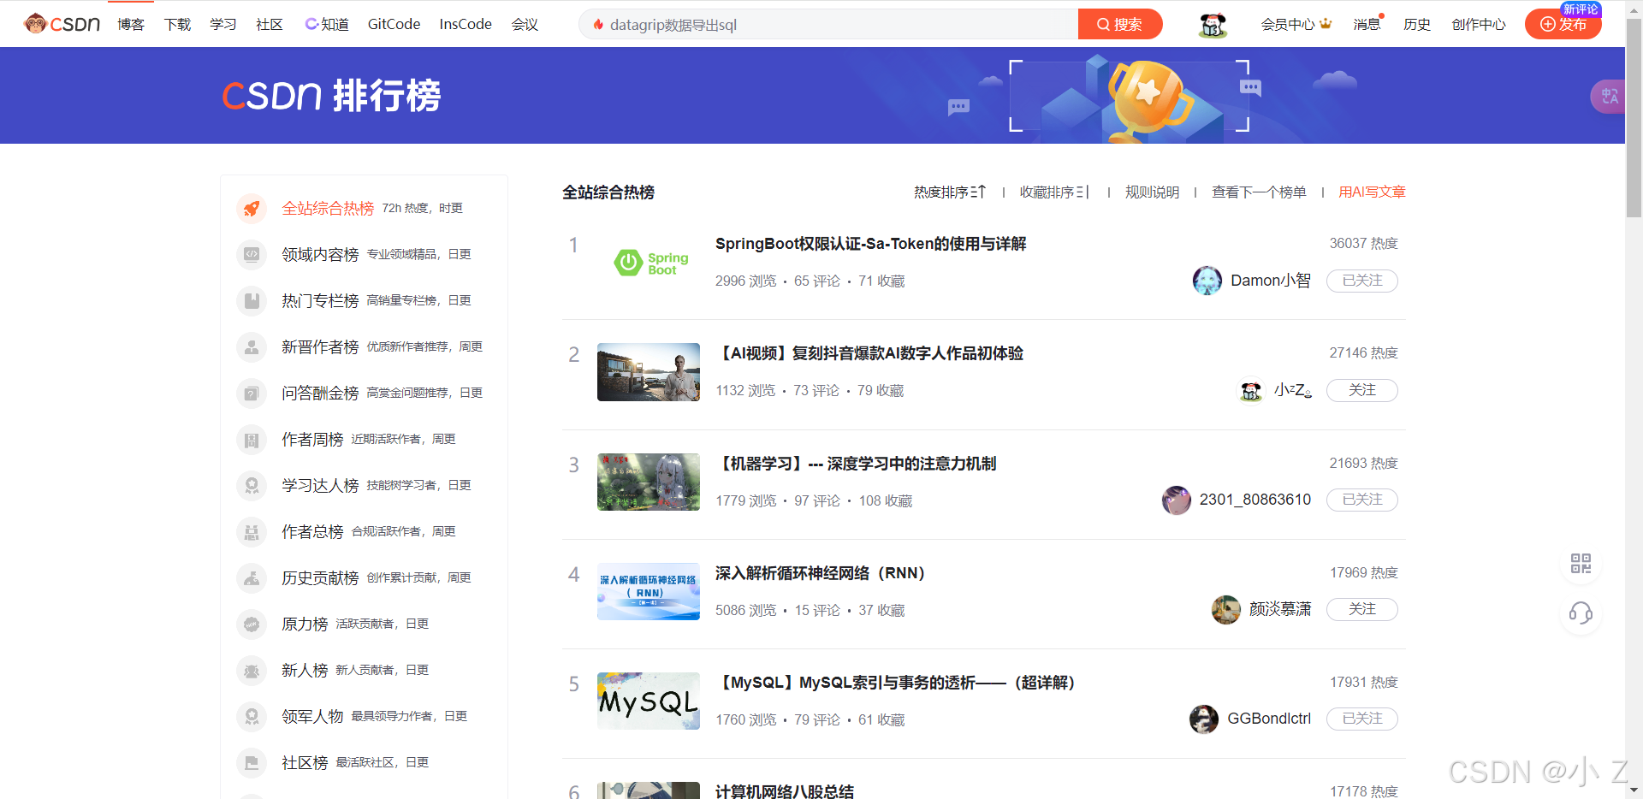Viewport: 1643px width, 799px height.
Task: Sort list by 收藏排序
Action: click(x=1054, y=192)
